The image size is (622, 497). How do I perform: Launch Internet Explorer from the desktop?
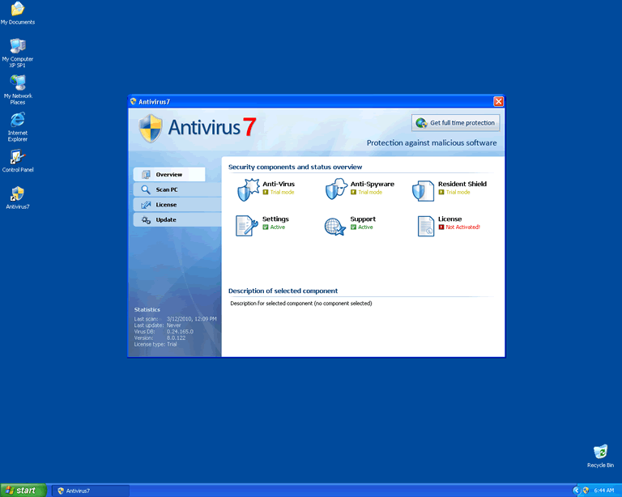pyautogui.click(x=17, y=120)
